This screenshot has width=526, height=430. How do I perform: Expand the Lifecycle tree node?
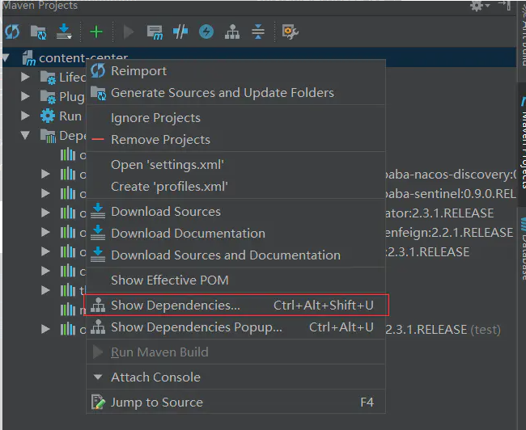[25, 77]
